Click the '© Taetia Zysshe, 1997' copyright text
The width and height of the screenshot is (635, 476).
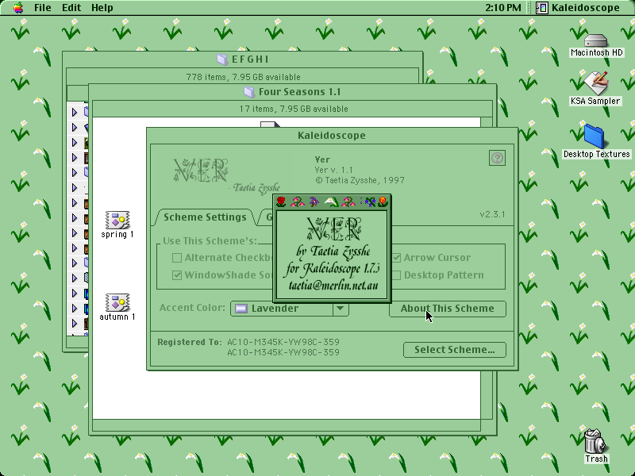pos(360,181)
